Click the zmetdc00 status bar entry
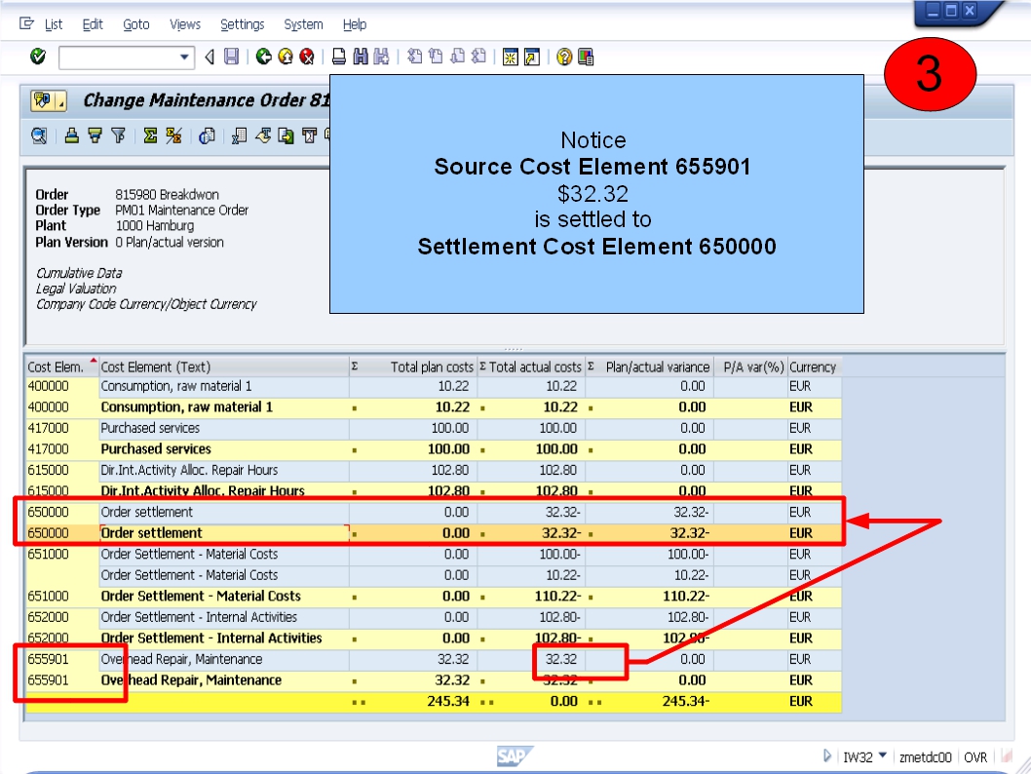The height and width of the screenshot is (774, 1031). pyautogui.click(x=925, y=756)
